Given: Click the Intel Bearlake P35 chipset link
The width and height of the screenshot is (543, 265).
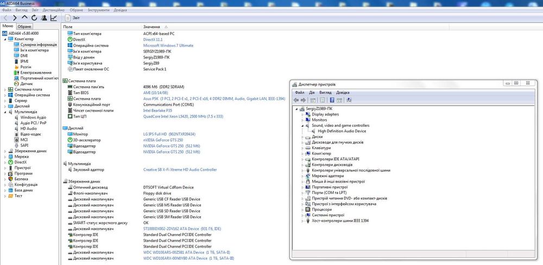Looking at the screenshot, I should click(x=157, y=111).
